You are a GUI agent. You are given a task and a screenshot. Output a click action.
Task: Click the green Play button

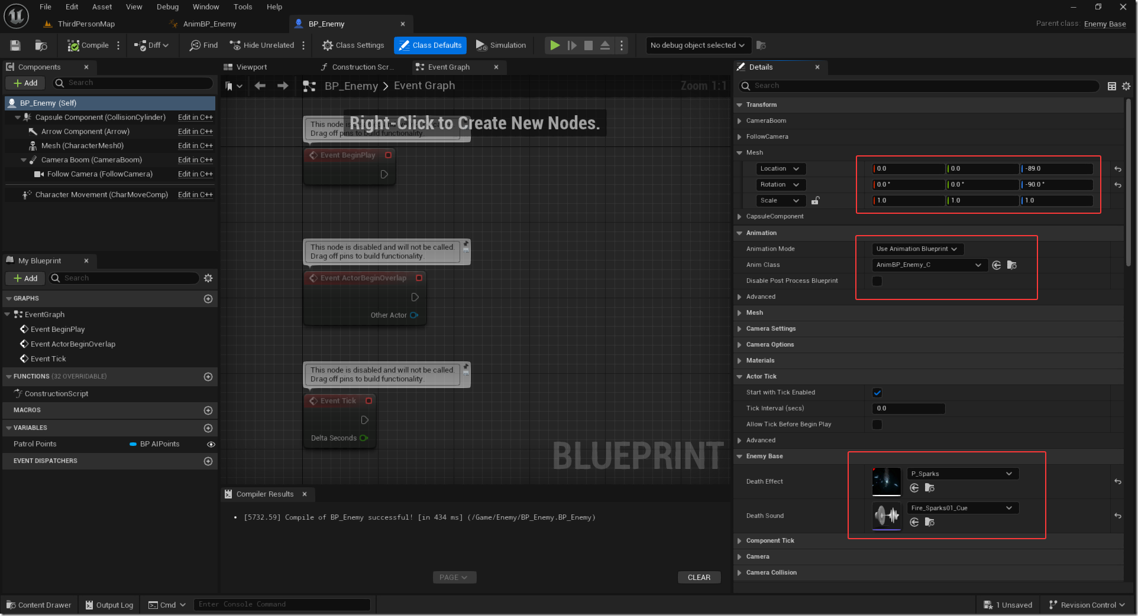point(555,45)
